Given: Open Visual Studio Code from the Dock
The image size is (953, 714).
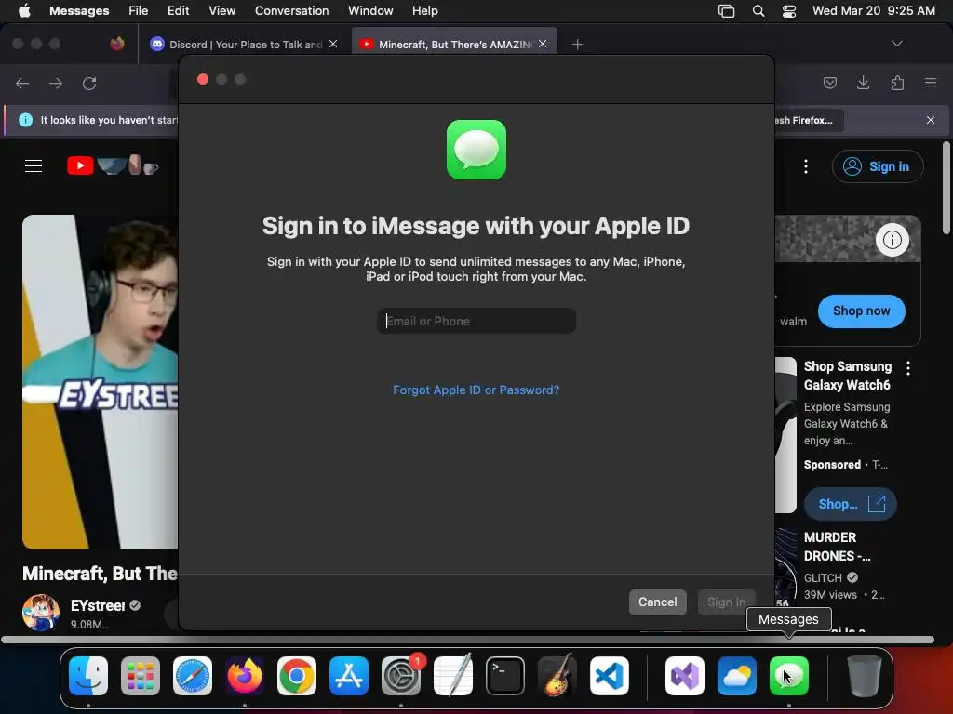Looking at the screenshot, I should click(609, 676).
